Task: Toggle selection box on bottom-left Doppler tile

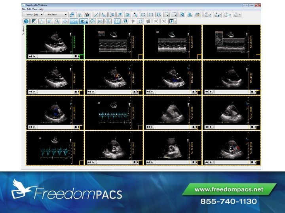Action: click(82, 163)
